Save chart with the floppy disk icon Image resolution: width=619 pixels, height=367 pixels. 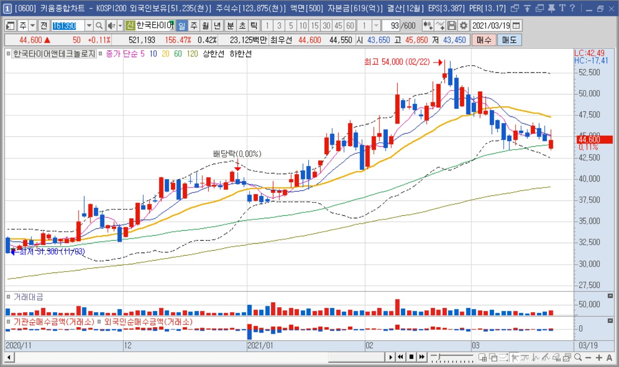click(x=452, y=25)
